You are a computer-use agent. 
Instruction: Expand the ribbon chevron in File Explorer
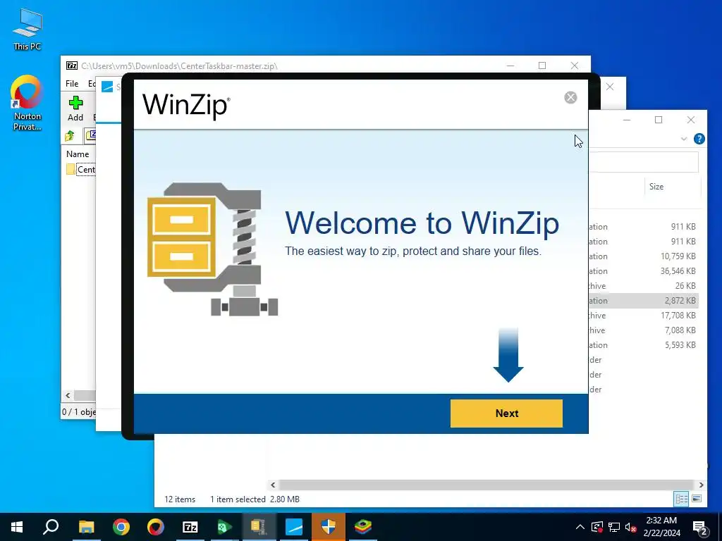coord(684,139)
